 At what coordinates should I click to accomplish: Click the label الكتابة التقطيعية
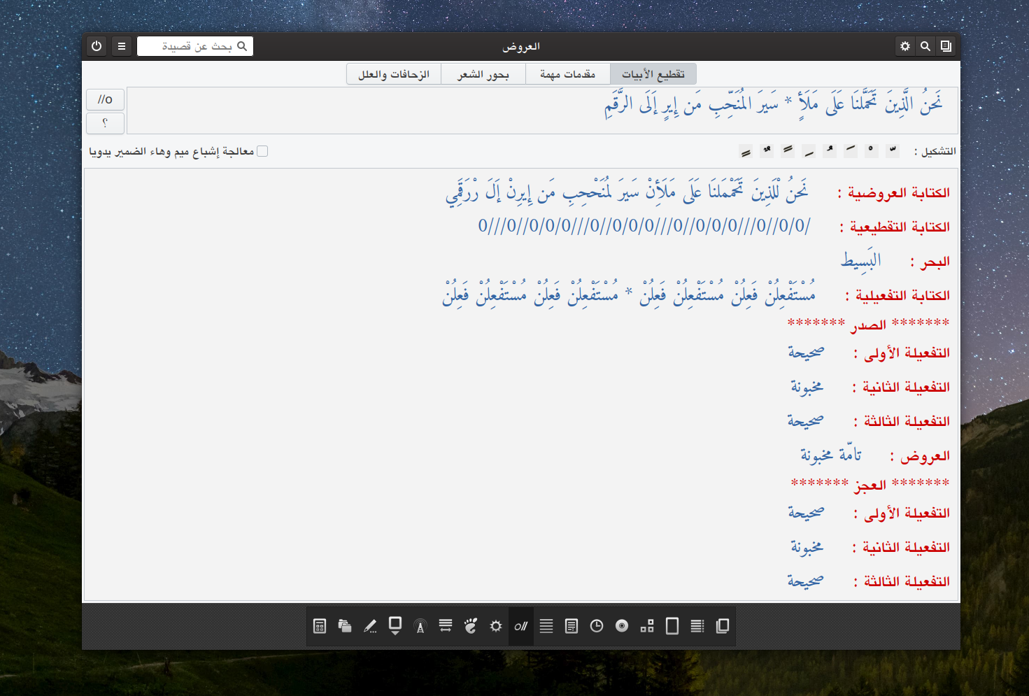895,227
